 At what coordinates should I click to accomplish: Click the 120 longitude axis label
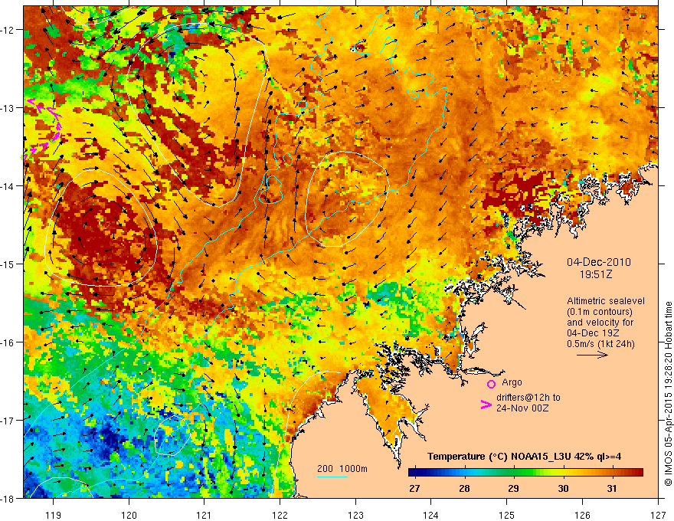pos(129,515)
